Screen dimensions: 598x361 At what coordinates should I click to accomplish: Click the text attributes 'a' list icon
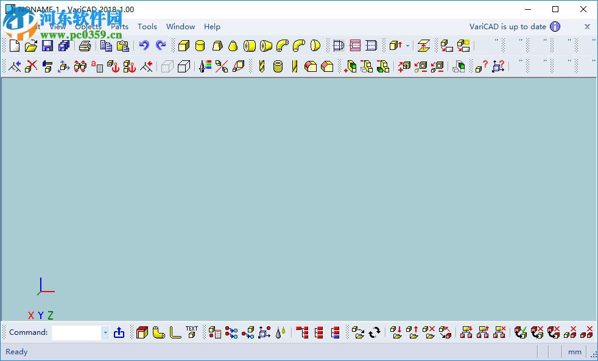click(97, 66)
